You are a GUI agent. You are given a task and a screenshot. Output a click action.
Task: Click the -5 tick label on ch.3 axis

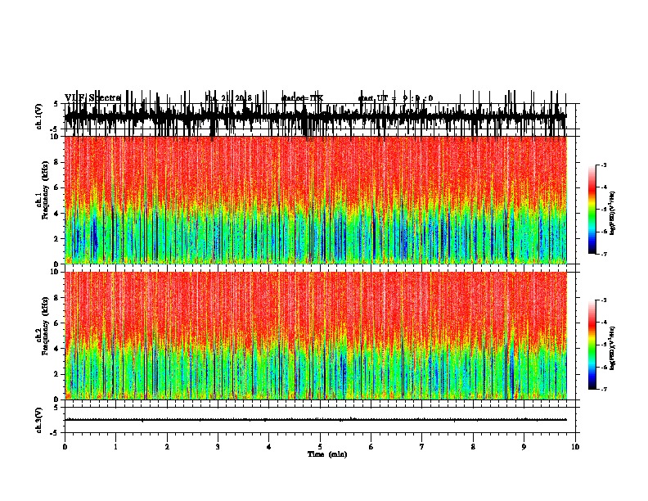point(56,433)
